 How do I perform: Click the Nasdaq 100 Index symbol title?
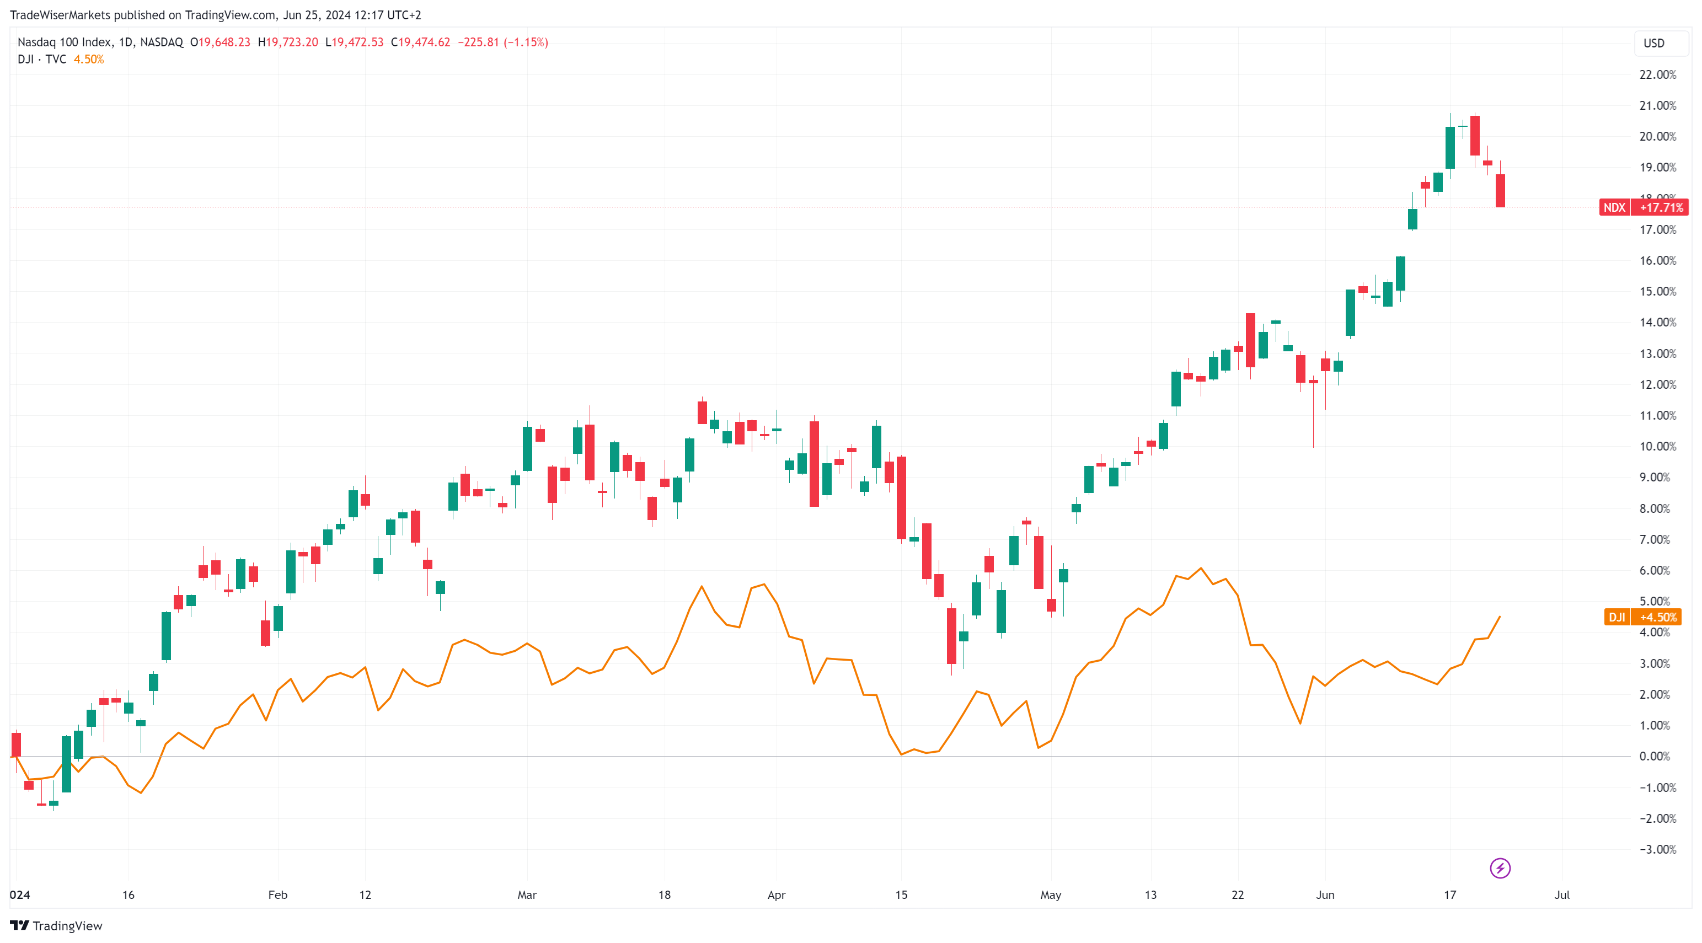(x=64, y=42)
